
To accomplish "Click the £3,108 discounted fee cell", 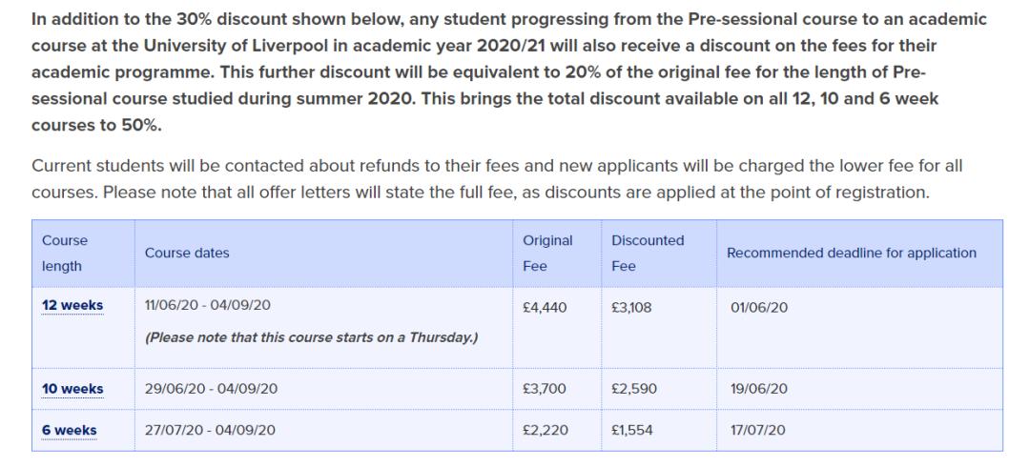I will (631, 308).
